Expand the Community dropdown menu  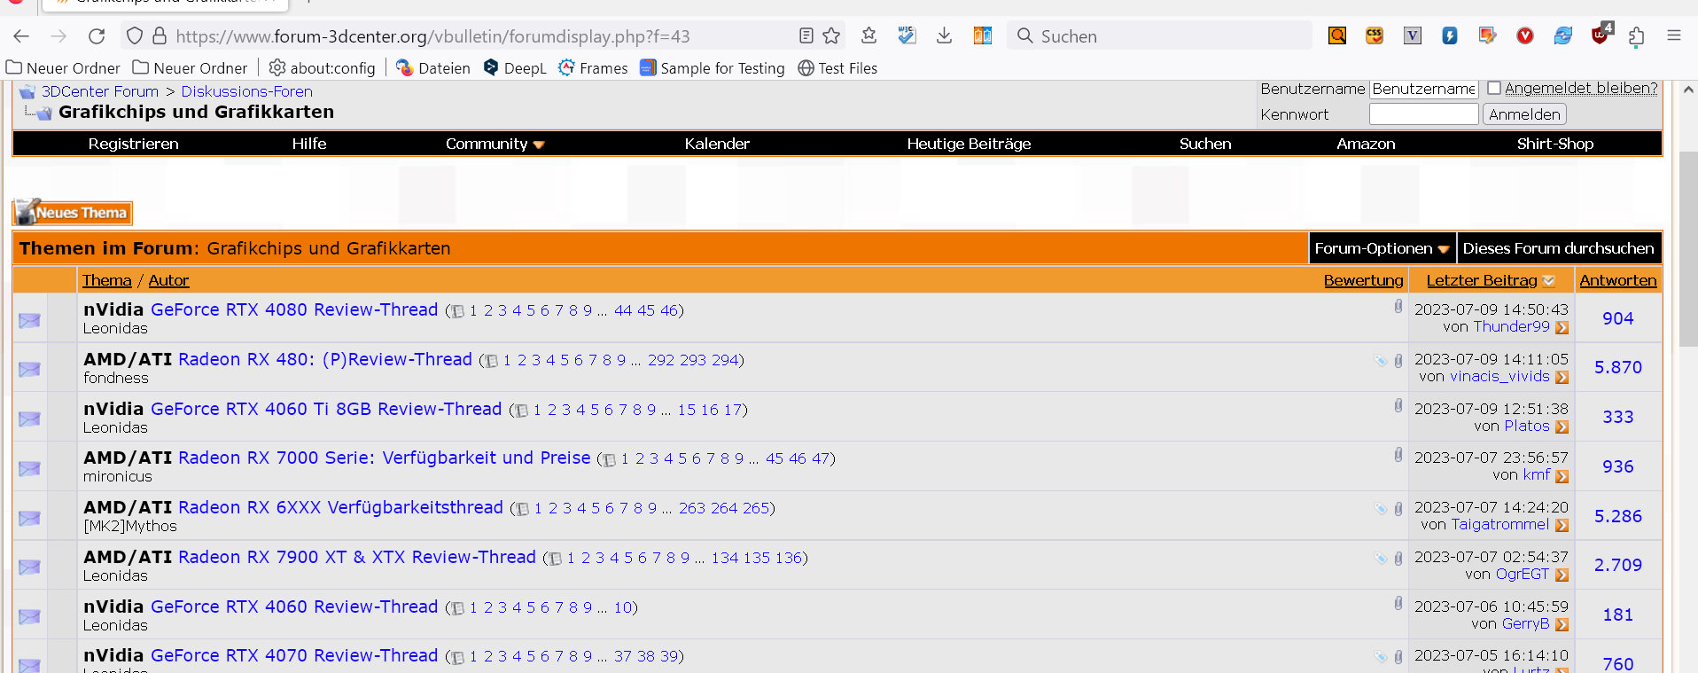(x=495, y=144)
